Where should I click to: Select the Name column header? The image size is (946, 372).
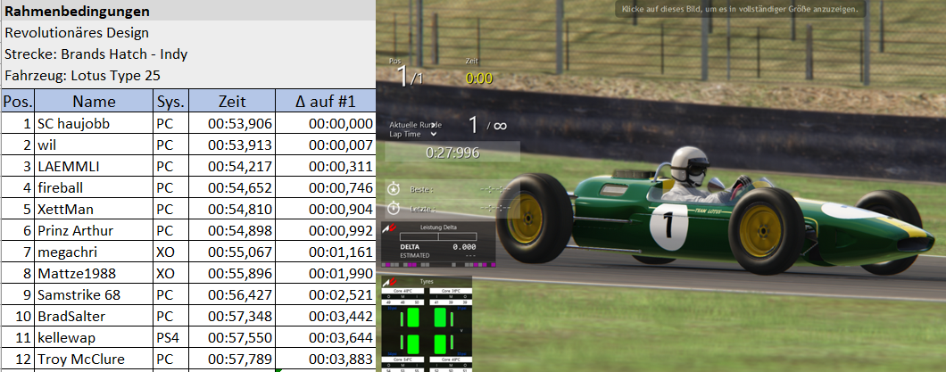pyautogui.click(x=94, y=101)
